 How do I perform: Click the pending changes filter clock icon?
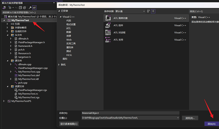[10, 8]
